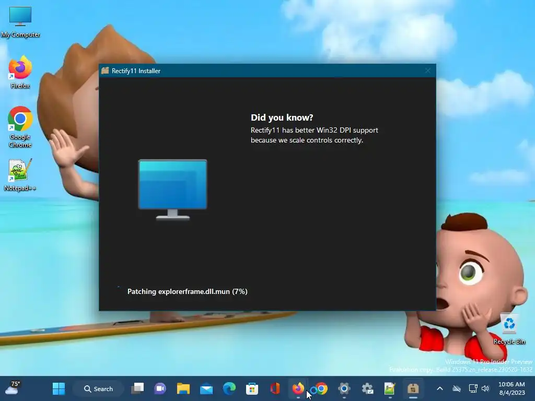Click the Rectify11 Installer title text
Viewport: 535px width, 401px height.
136,71
